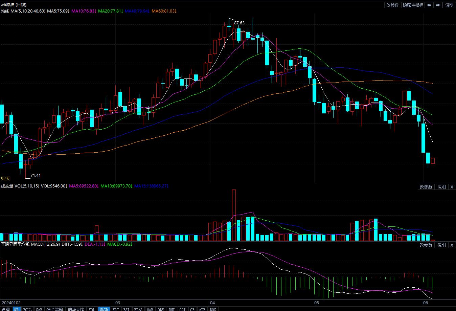Switch to the OBV indicator tab
Viewport: 456px width, 311px height.
click(x=161, y=309)
